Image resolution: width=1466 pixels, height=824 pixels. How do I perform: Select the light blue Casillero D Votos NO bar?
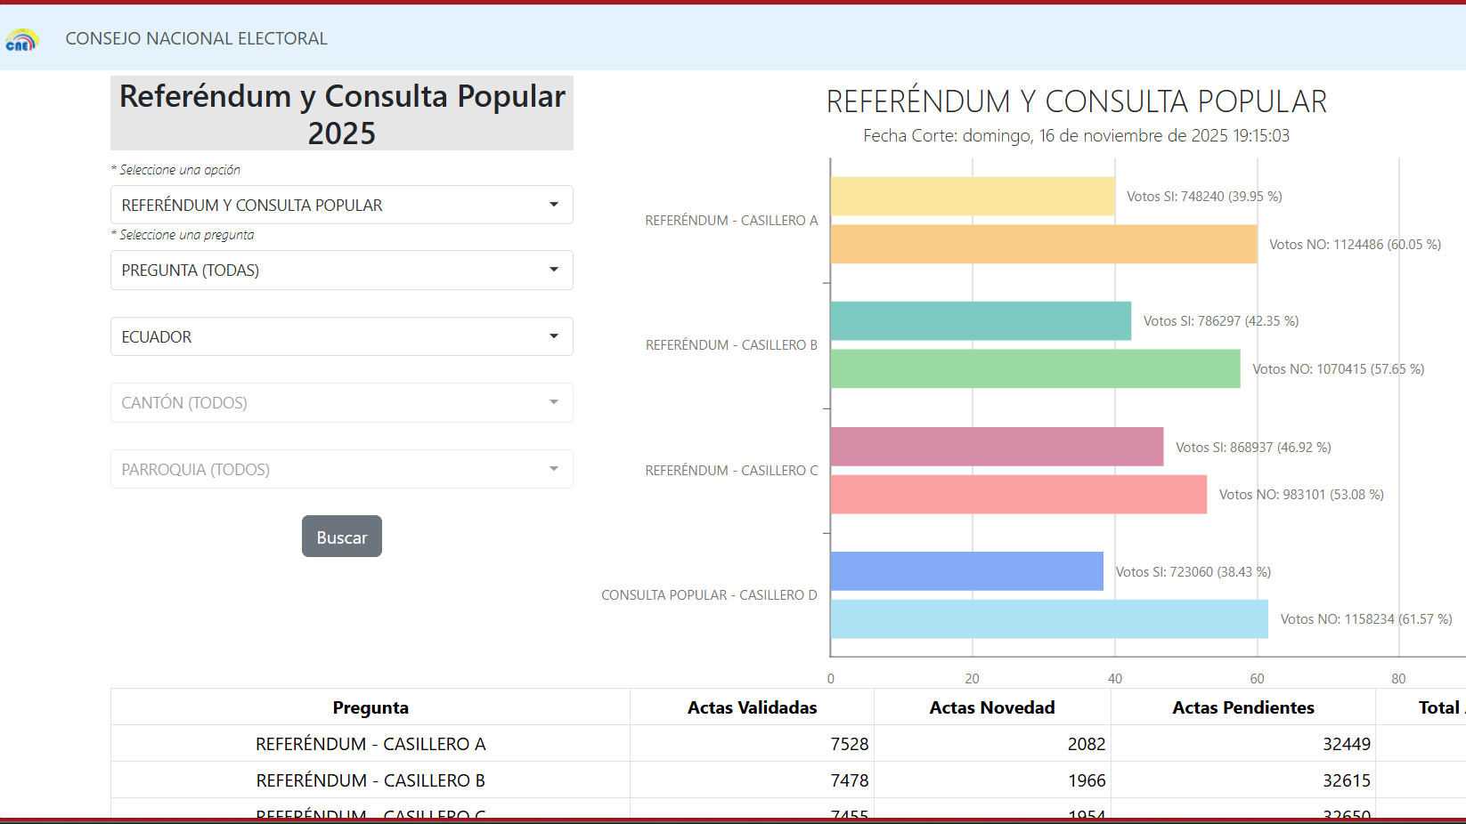pos(1048,619)
